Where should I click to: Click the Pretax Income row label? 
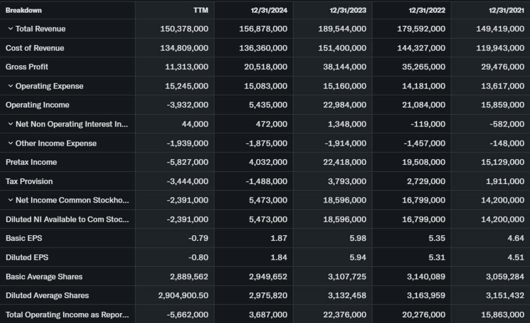click(31, 162)
